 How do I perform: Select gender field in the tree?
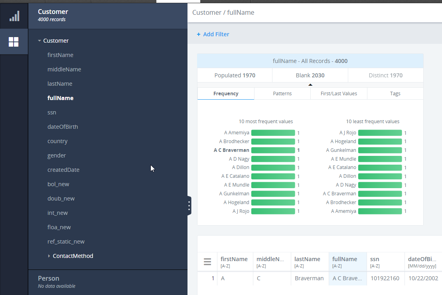click(57, 155)
